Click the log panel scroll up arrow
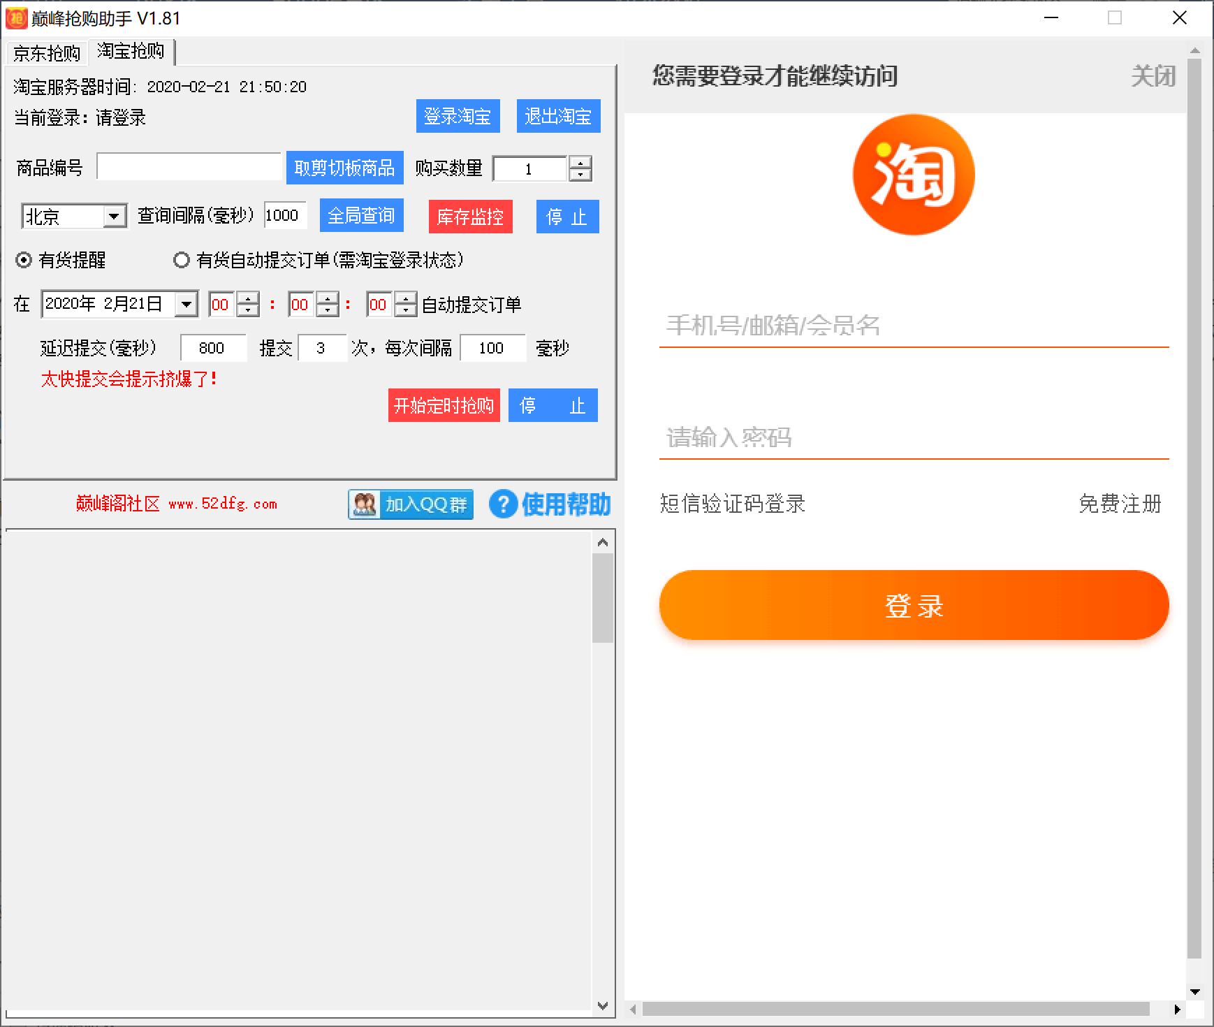 pyautogui.click(x=603, y=542)
